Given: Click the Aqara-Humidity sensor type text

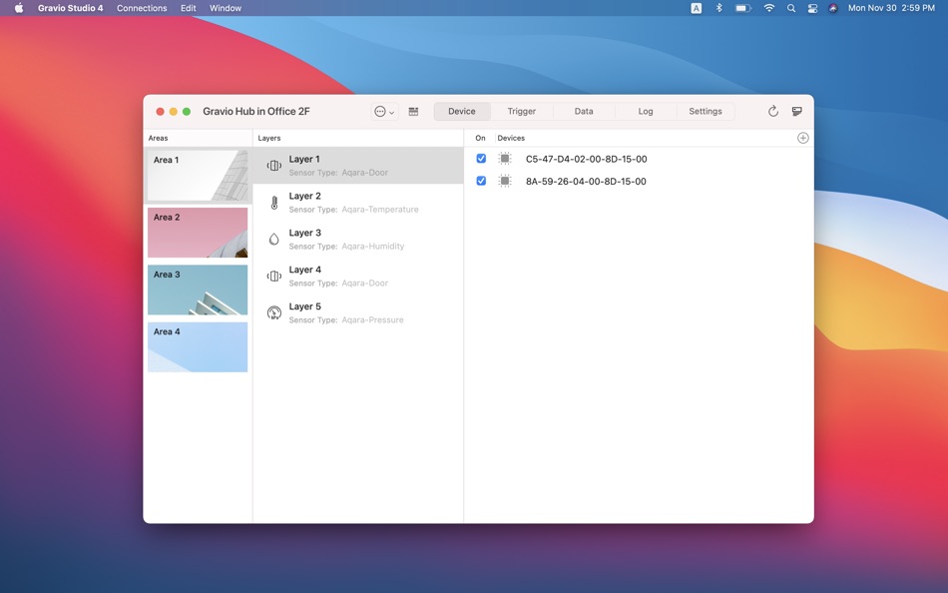Looking at the screenshot, I should pyautogui.click(x=372, y=247).
